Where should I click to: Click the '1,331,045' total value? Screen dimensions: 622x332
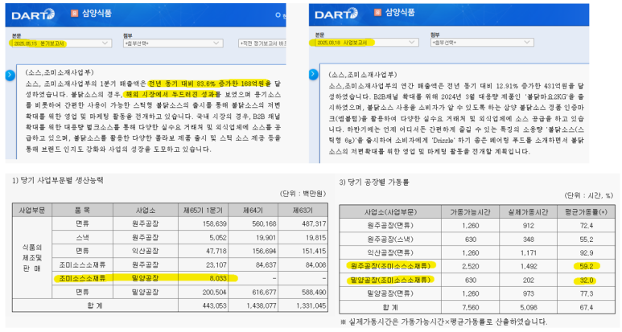[311, 305]
